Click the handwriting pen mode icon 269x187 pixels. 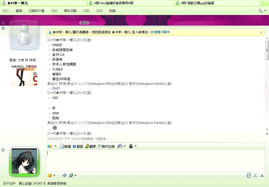(x=255, y=175)
